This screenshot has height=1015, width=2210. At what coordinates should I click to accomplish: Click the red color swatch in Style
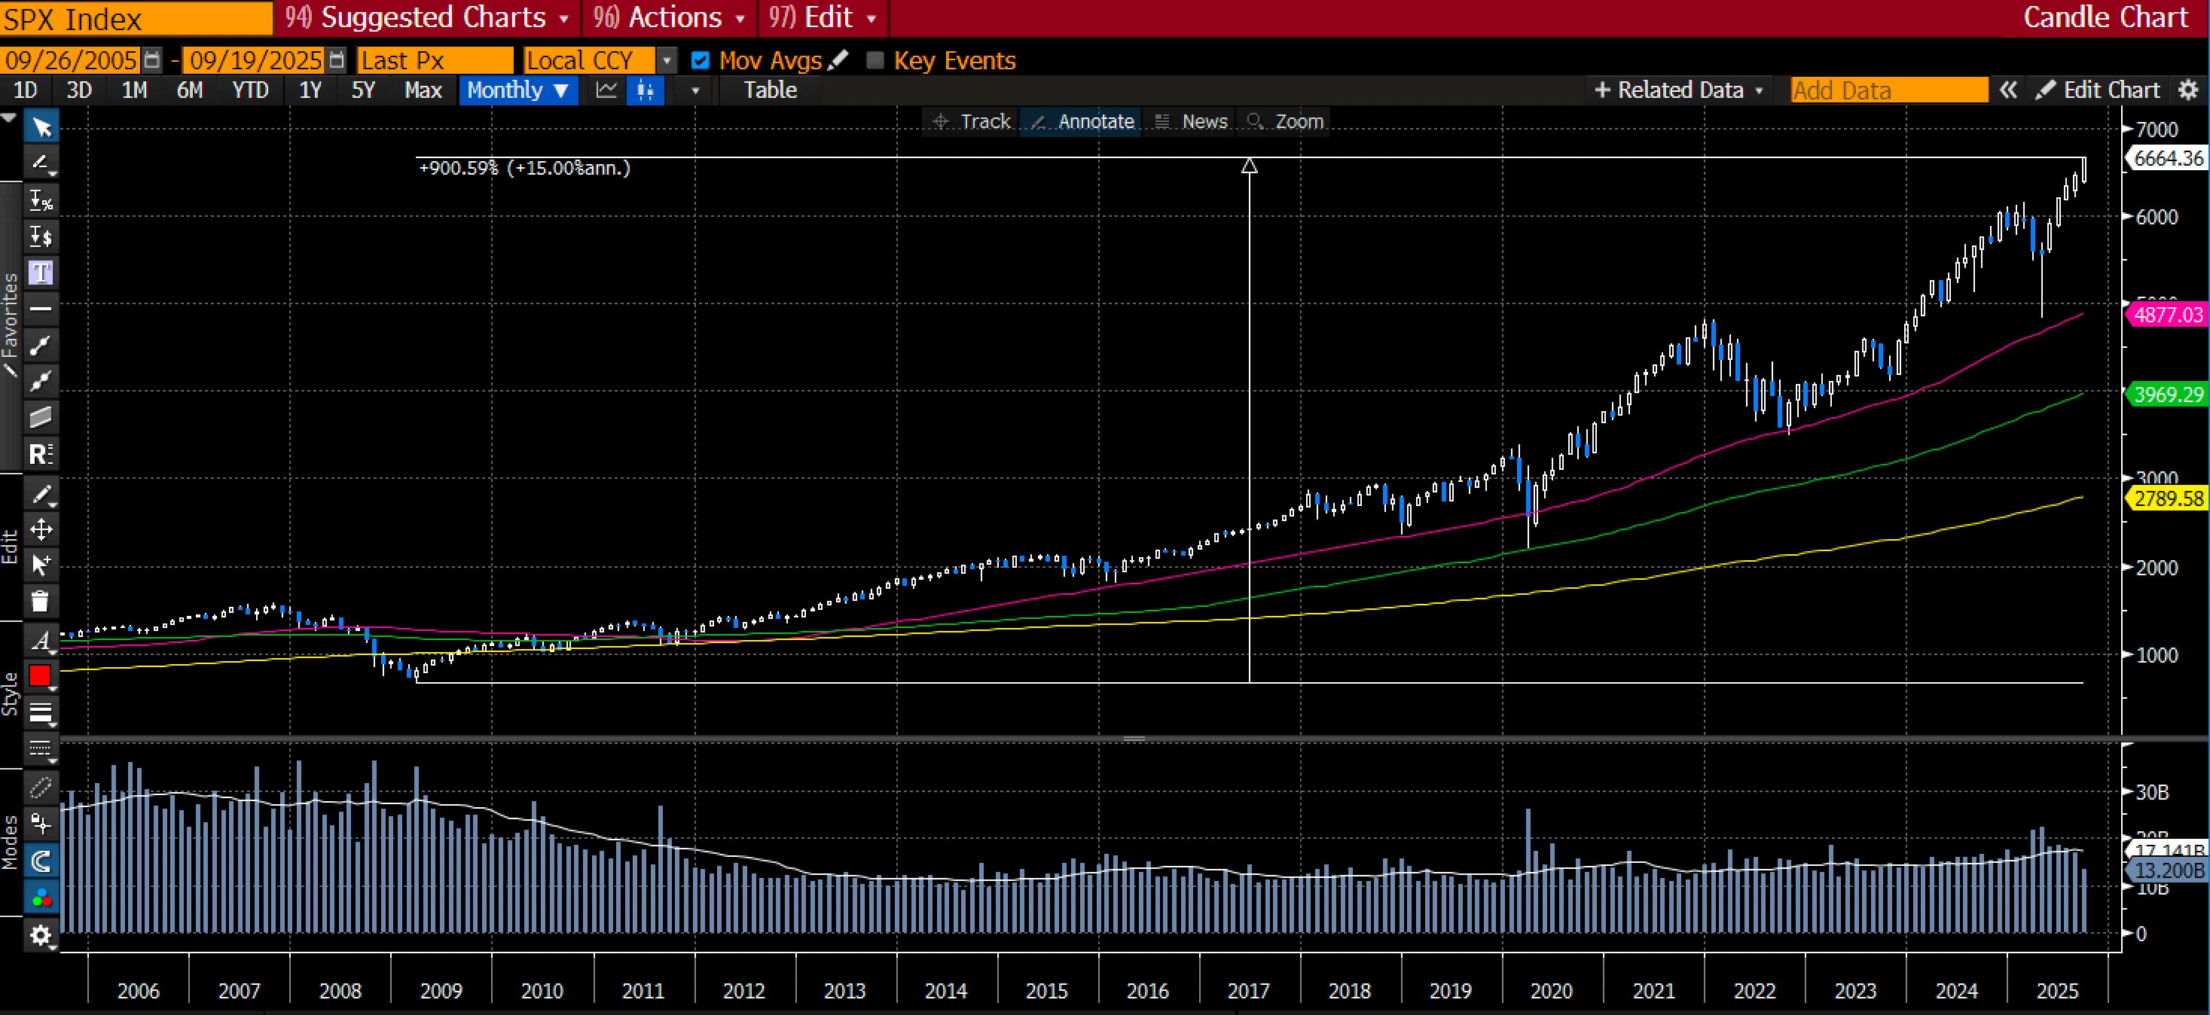(x=41, y=675)
